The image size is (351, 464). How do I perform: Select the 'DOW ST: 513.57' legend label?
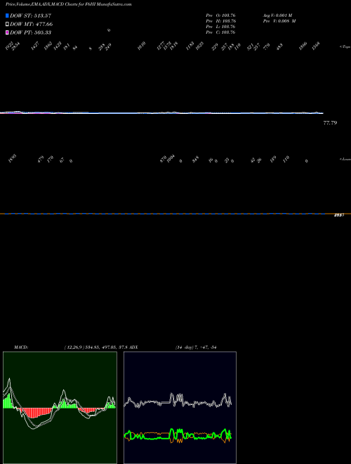point(30,15)
